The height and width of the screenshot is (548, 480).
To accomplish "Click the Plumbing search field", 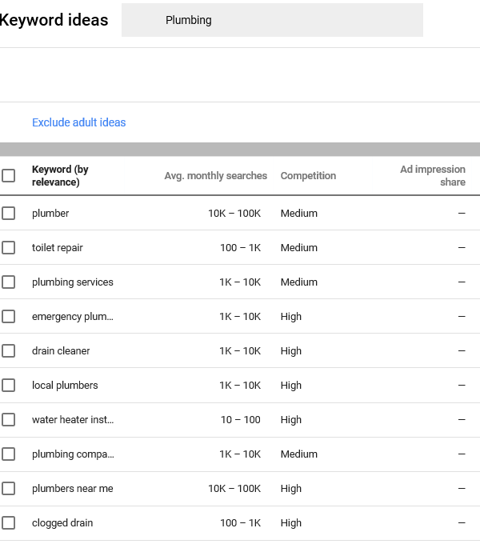I will 272,20.
